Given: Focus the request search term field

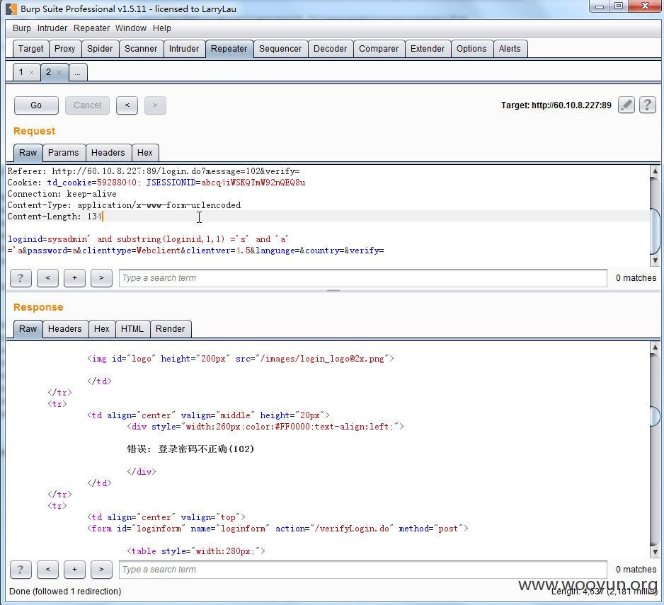Looking at the screenshot, I should 363,278.
